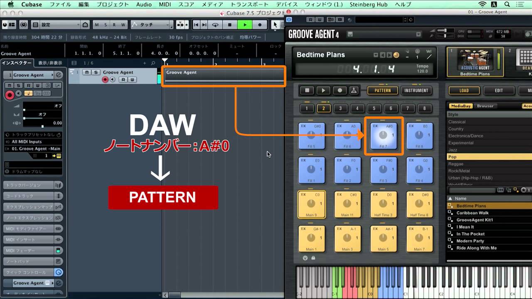The height and width of the screenshot is (299, 532).
Task: Toggle Groove Agent plugin power button
Action: click(x=289, y=20)
